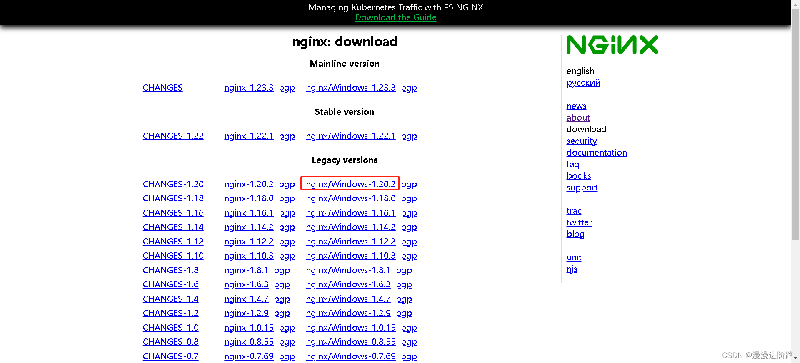Download nginx-1.10.3 source
Screen dimensions: 800x363
point(249,256)
